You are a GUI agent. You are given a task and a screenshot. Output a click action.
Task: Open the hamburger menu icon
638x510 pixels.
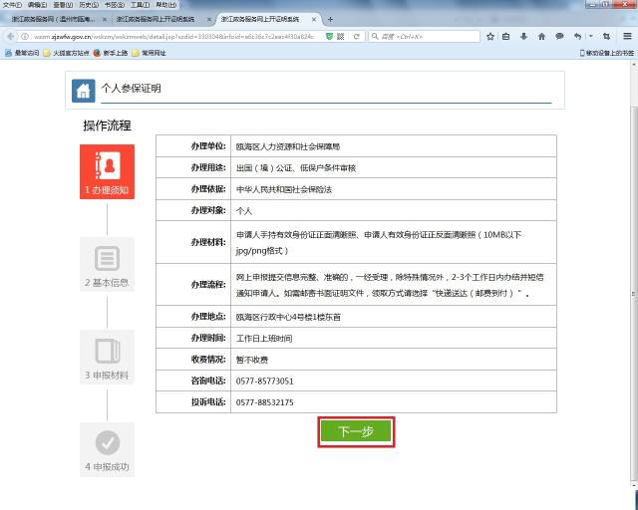pos(627,37)
